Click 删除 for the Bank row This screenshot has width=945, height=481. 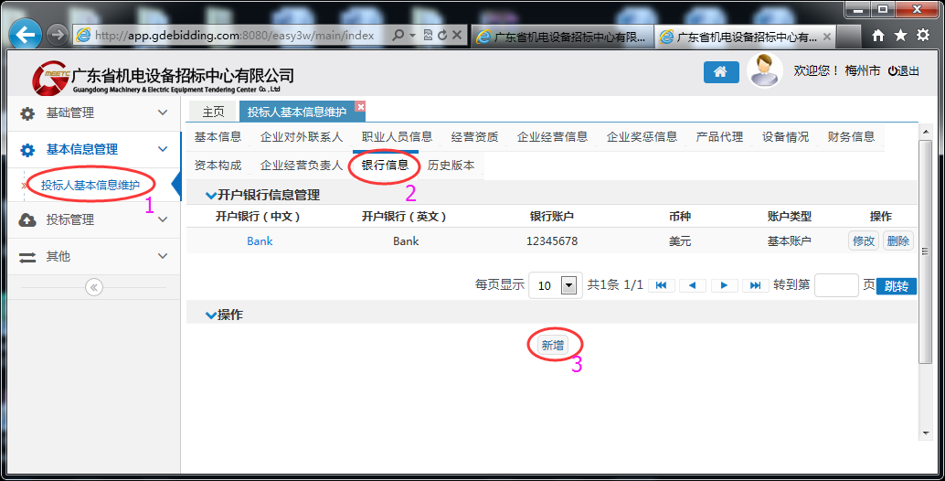898,241
